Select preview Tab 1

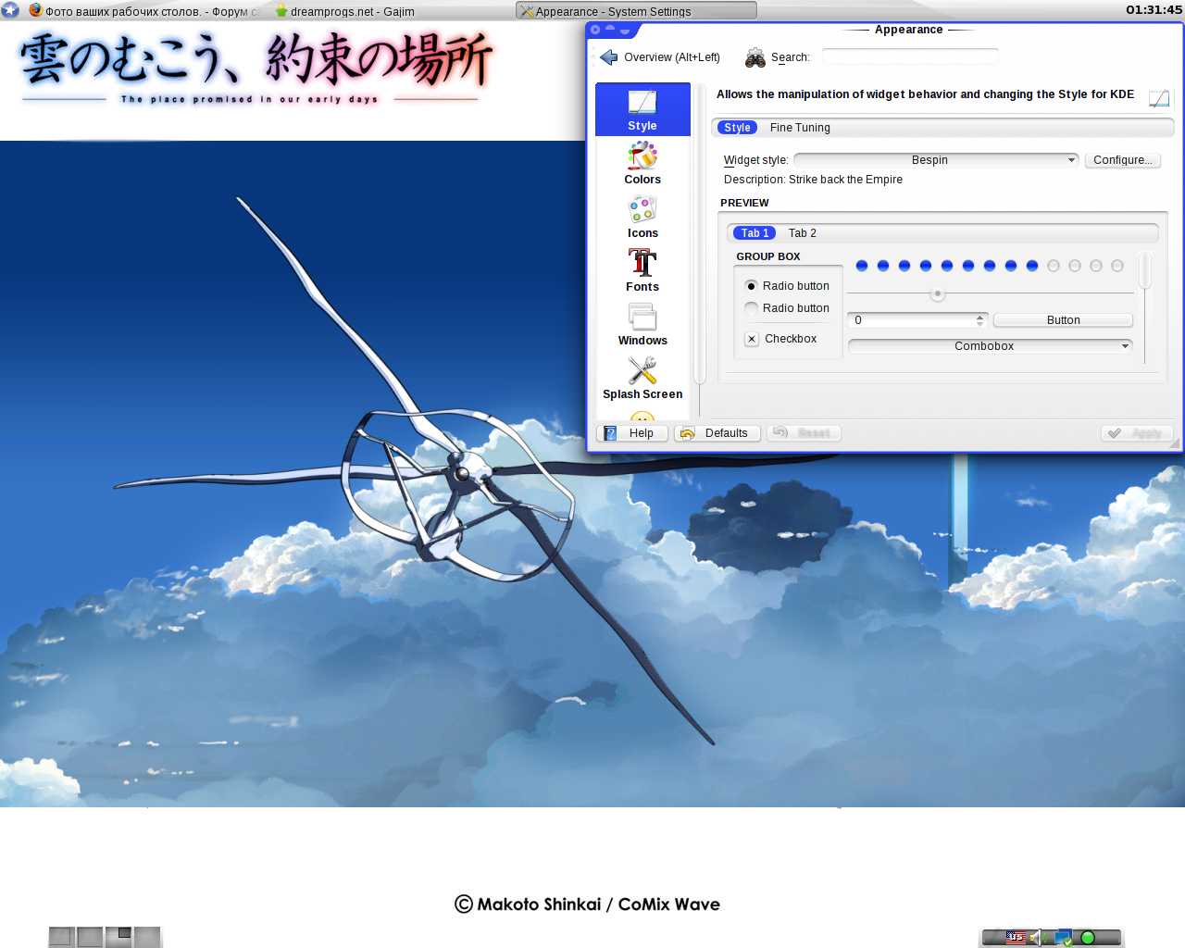point(755,233)
